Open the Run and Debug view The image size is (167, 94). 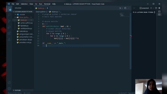point(9,27)
